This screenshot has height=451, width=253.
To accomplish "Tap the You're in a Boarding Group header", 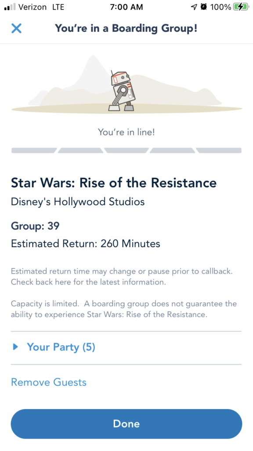I will pos(126,28).
